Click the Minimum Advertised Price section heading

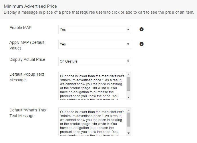click(30, 6)
